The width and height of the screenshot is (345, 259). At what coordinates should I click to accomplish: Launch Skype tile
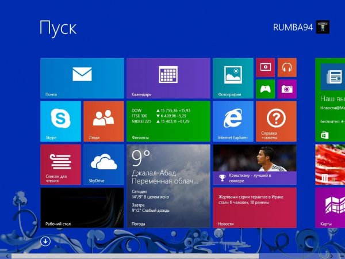[60, 121]
